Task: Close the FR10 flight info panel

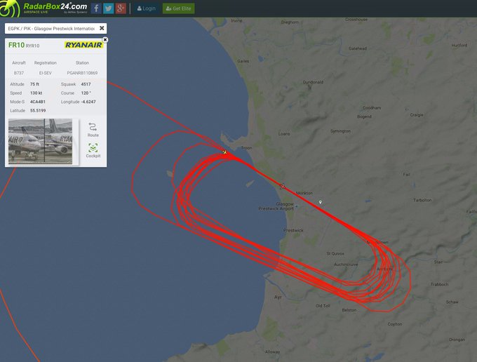Action: pos(105,40)
